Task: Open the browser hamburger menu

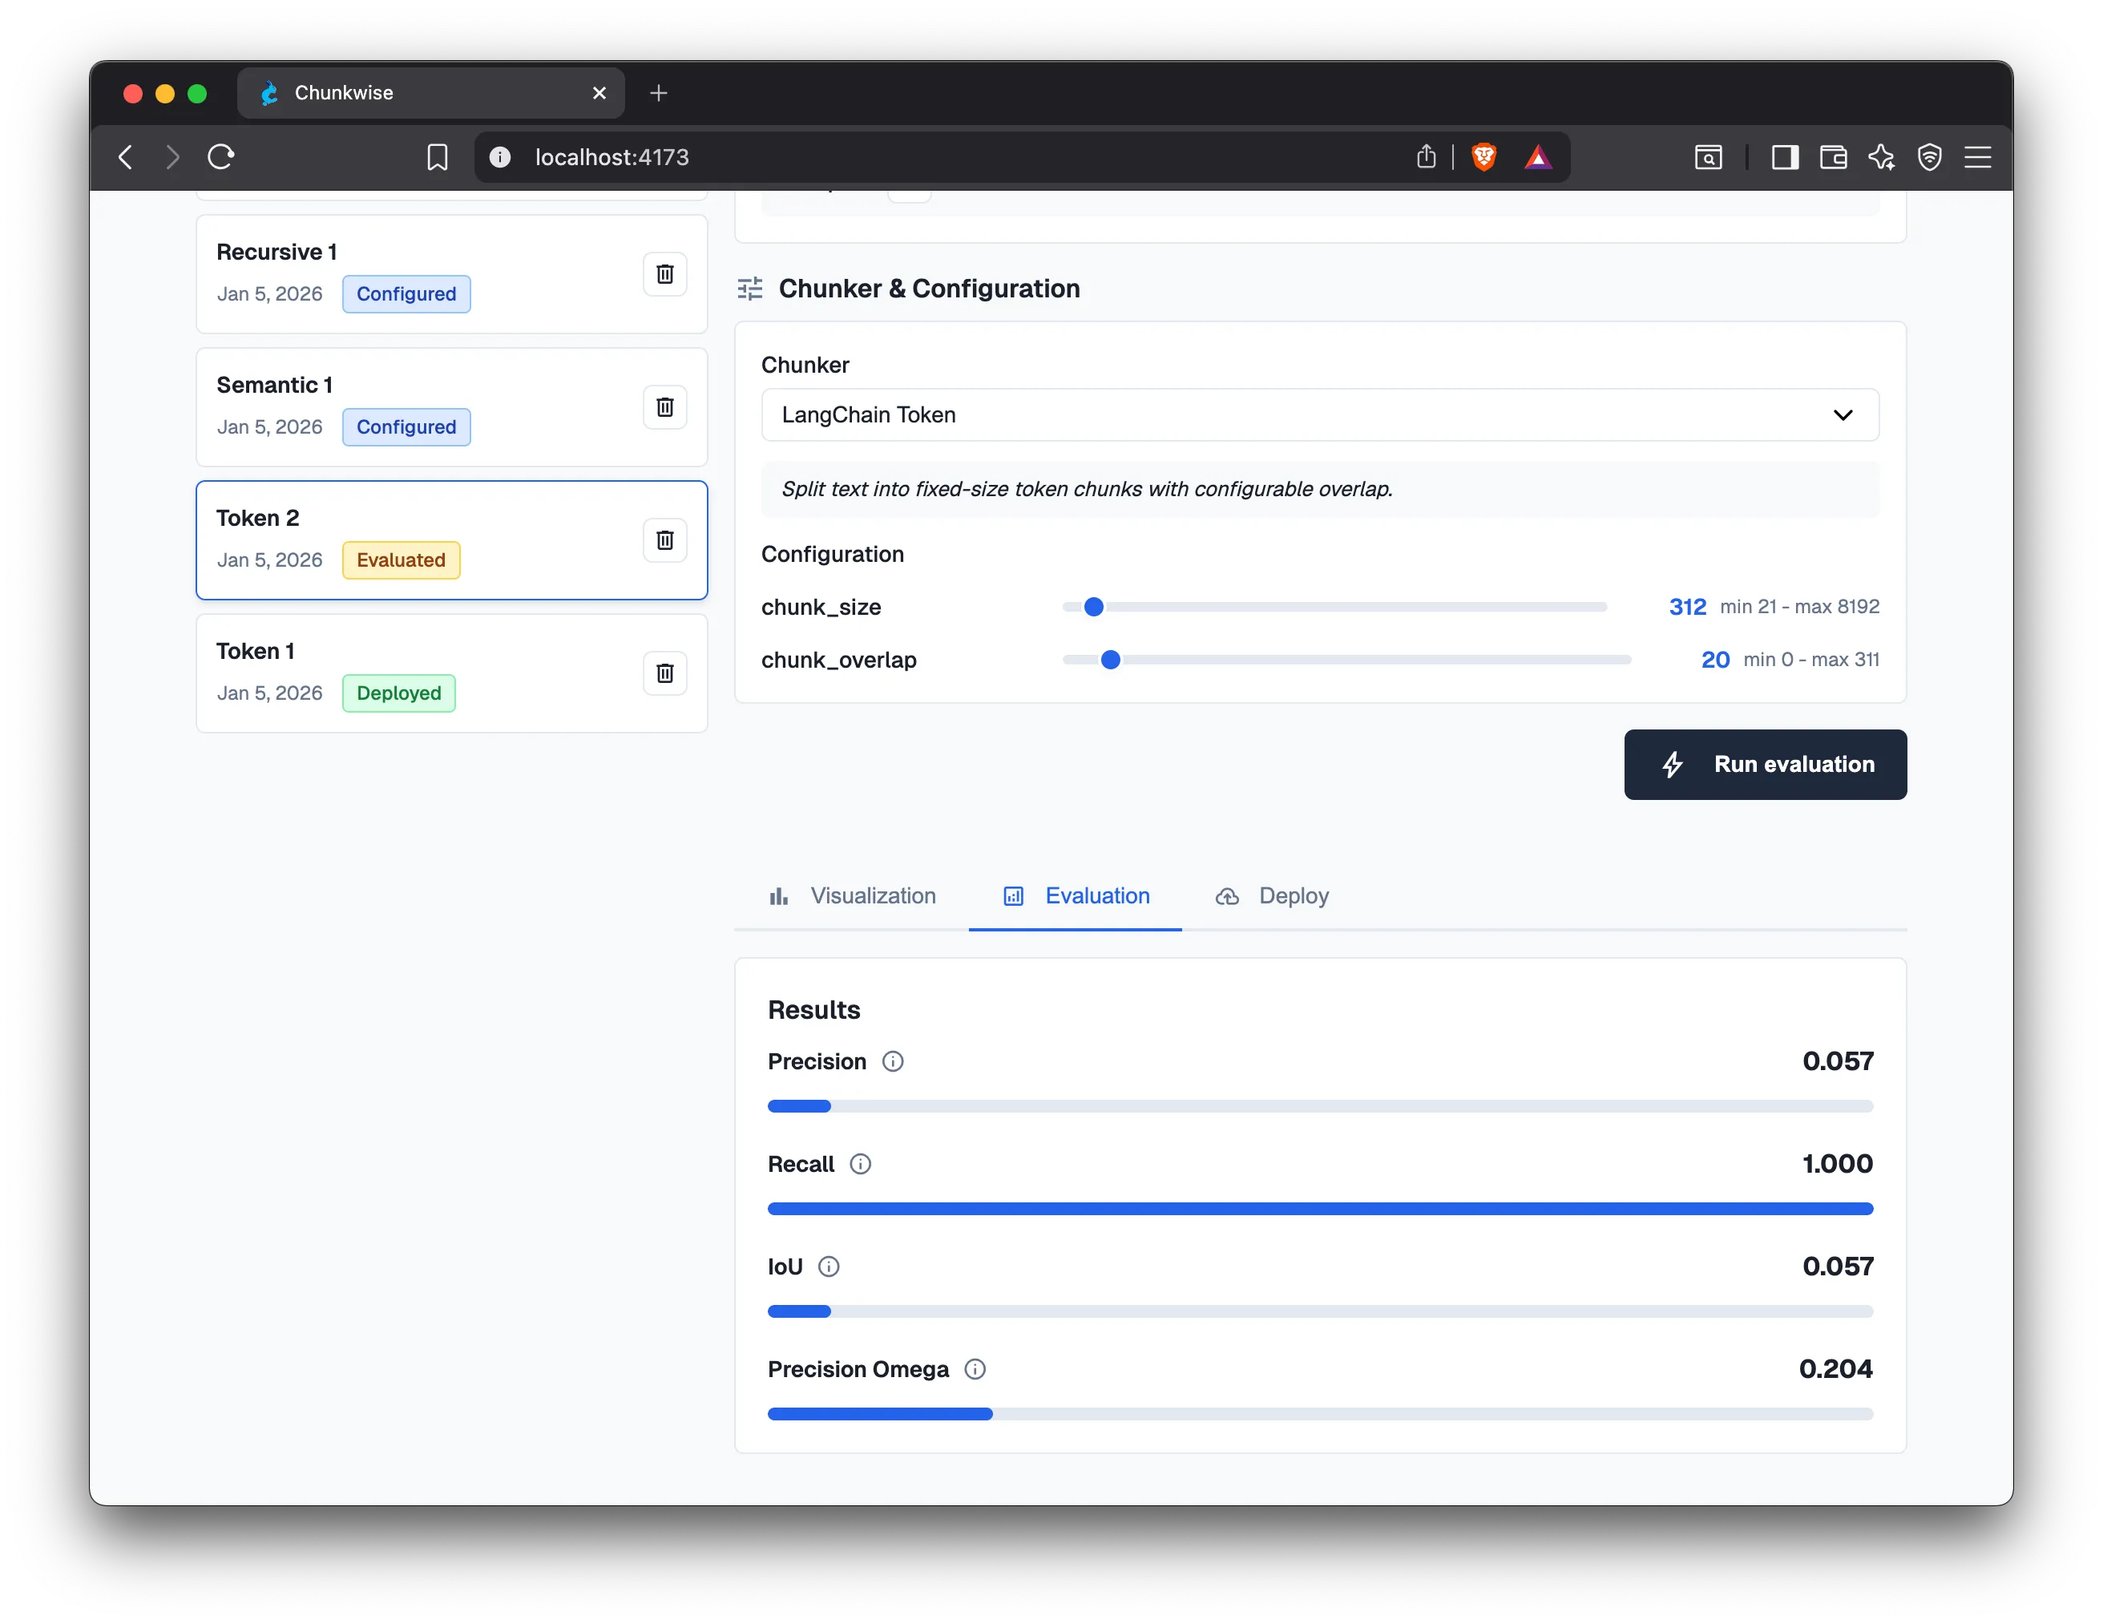Action: [1979, 156]
